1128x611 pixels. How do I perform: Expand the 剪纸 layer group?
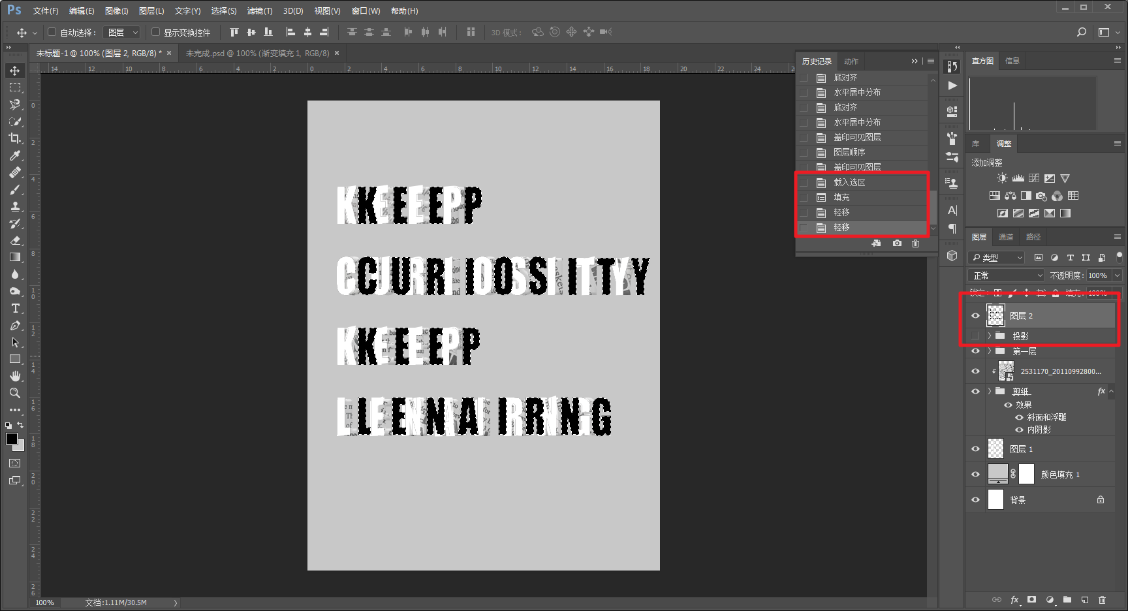point(990,392)
